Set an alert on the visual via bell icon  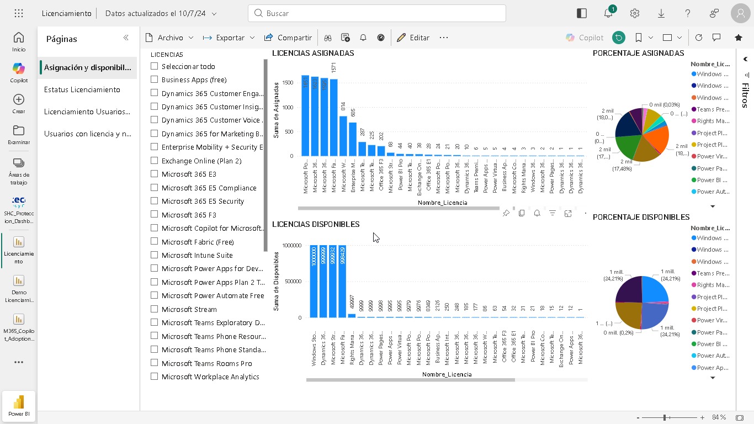tap(537, 213)
